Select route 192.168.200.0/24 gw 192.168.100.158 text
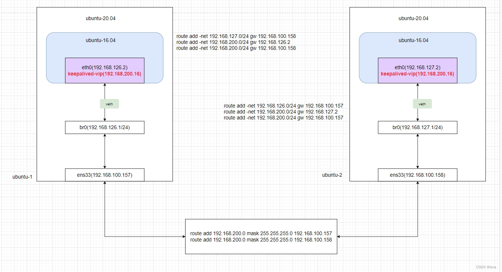The image size is (502, 272). pos(236,48)
